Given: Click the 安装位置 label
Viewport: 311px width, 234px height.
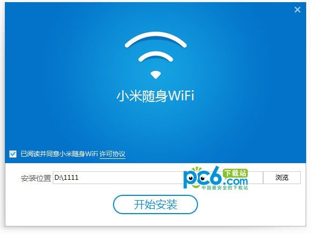Looking at the screenshot, I should (36, 178).
